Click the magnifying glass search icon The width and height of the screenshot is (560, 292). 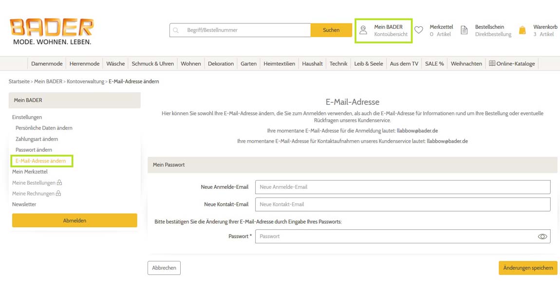176,30
